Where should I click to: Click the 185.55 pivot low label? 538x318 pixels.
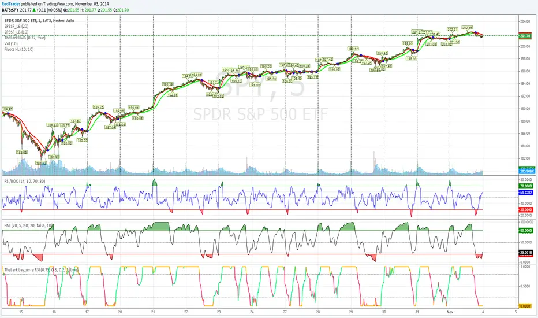tap(83, 140)
